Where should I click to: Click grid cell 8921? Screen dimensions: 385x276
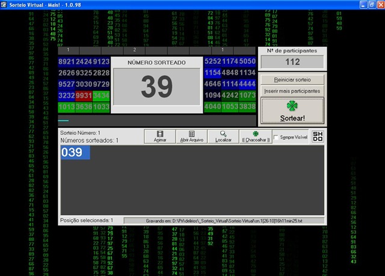[x=67, y=61]
